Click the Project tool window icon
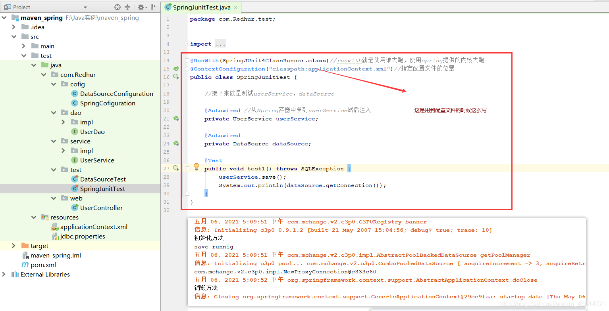This screenshot has height=311, width=609. pyautogui.click(x=7, y=7)
